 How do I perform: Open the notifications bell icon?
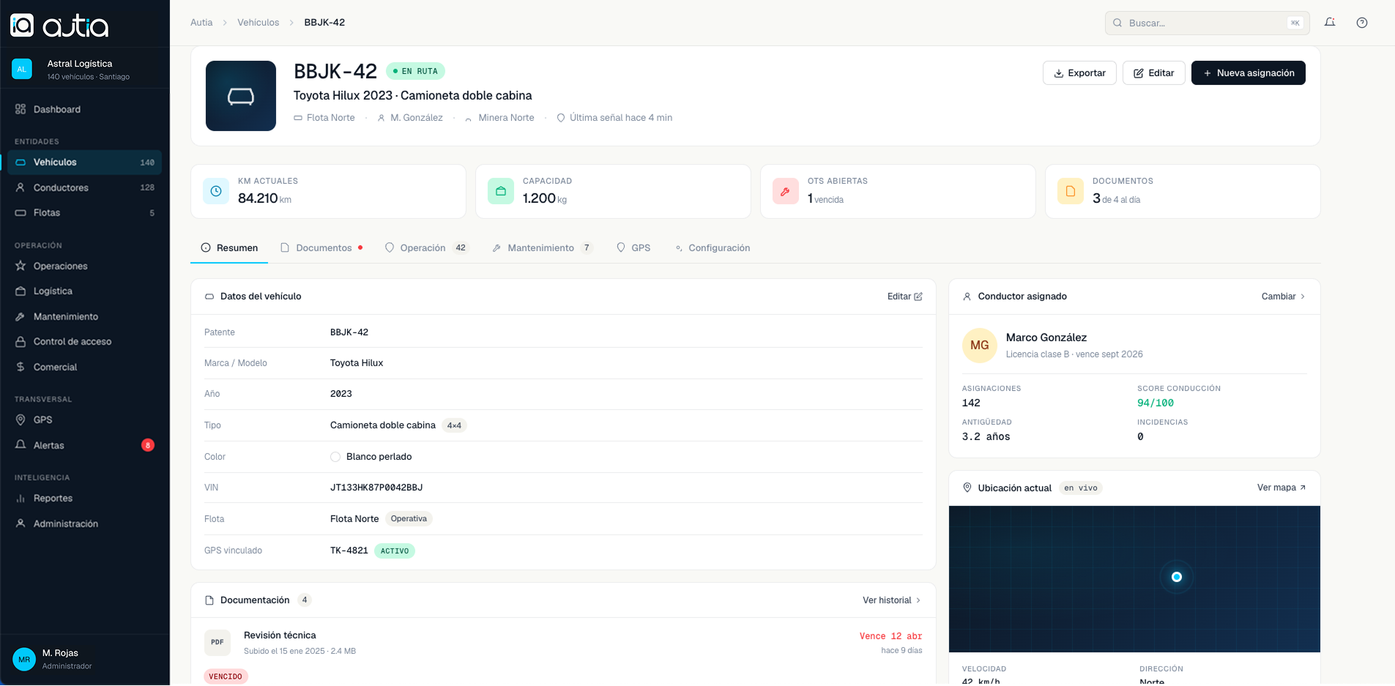pyautogui.click(x=1330, y=23)
